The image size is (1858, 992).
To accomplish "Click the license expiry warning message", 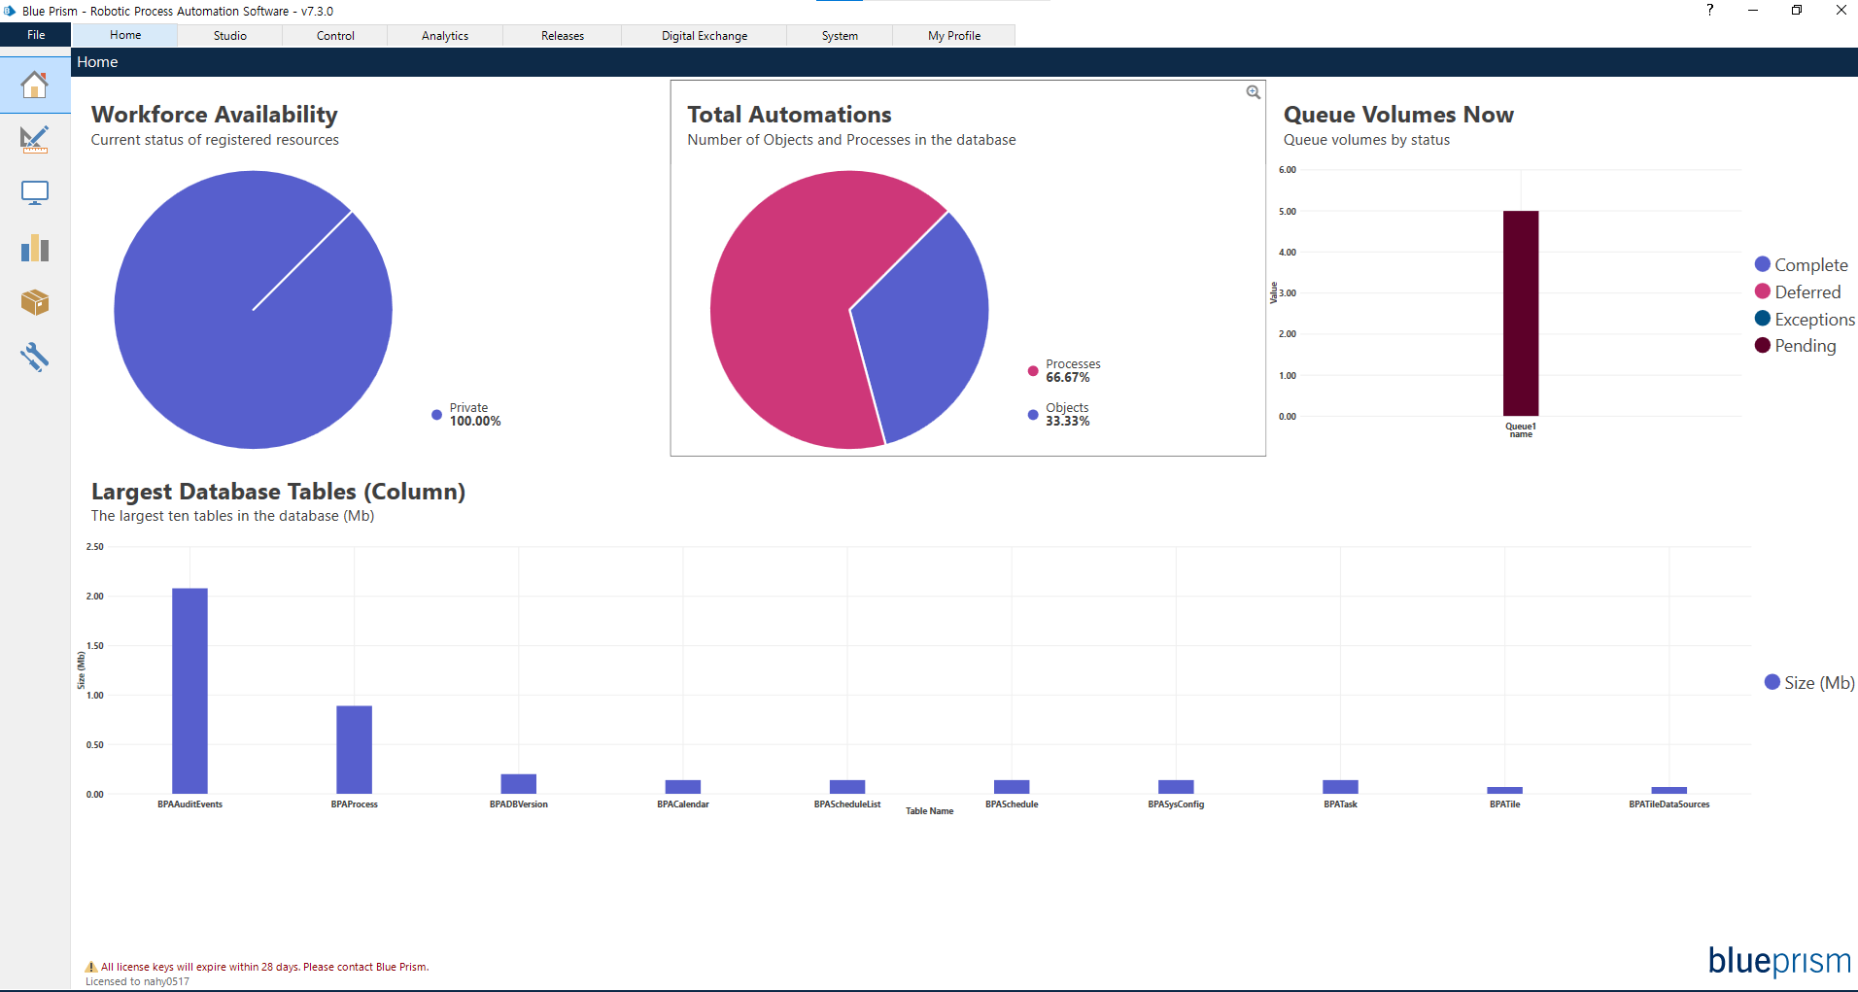I will (x=264, y=967).
